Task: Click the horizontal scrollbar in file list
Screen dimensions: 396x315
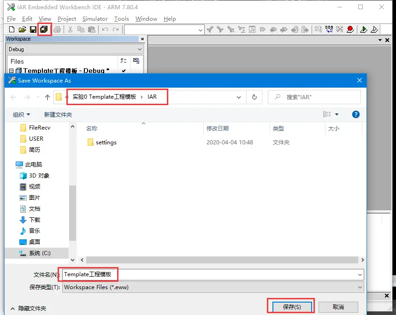Action: (222, 260)
